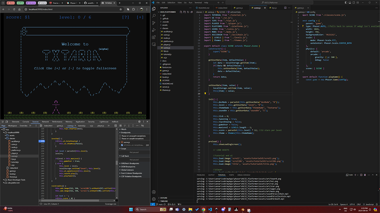Open the Search view in VS Code
The height and width of the screenshot is (213, 380).
pyautogui.click(x=154, y=15)
